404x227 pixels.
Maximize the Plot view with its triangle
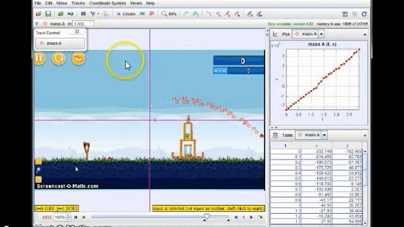pyautogui.click(x=365, y=34)
